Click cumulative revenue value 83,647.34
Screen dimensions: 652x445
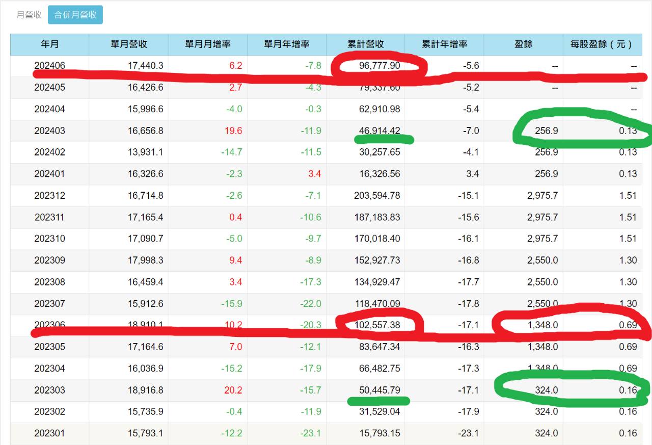point(379,347)
